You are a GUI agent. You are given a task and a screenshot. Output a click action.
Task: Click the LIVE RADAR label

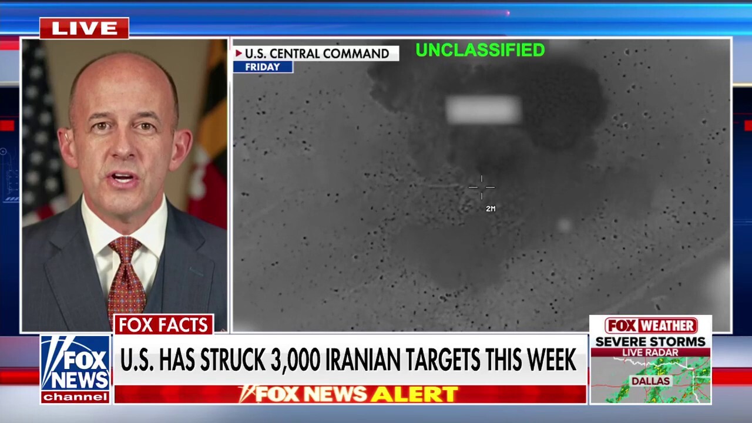pos(651,352)
